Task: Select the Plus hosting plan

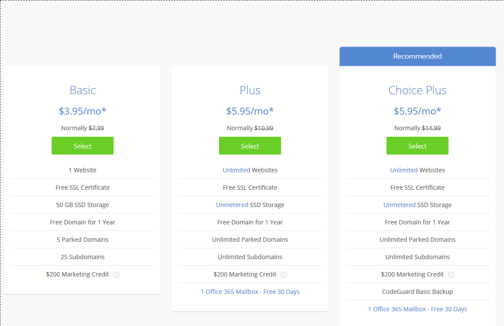Action: coord(250,146)
